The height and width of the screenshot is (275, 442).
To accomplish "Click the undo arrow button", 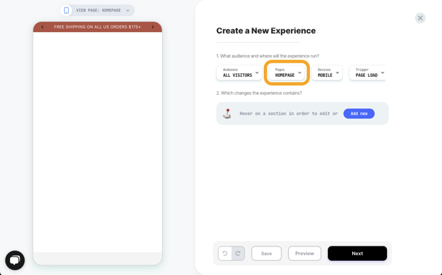I will point(225,253).
